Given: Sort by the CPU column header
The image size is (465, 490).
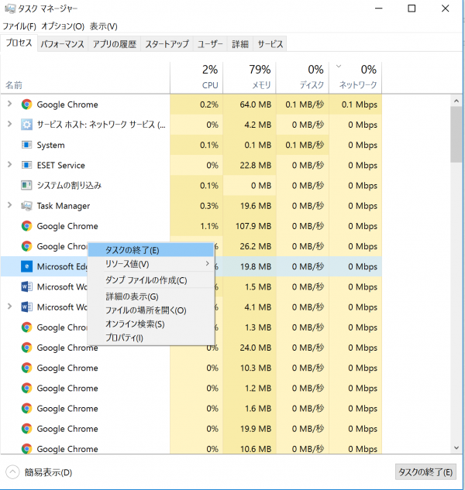Looking at the screenshot, I should [x=196, y=77].
